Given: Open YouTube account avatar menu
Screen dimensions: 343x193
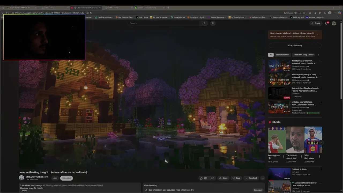Looking at the screenshot, I should click(x=334, y=23).
